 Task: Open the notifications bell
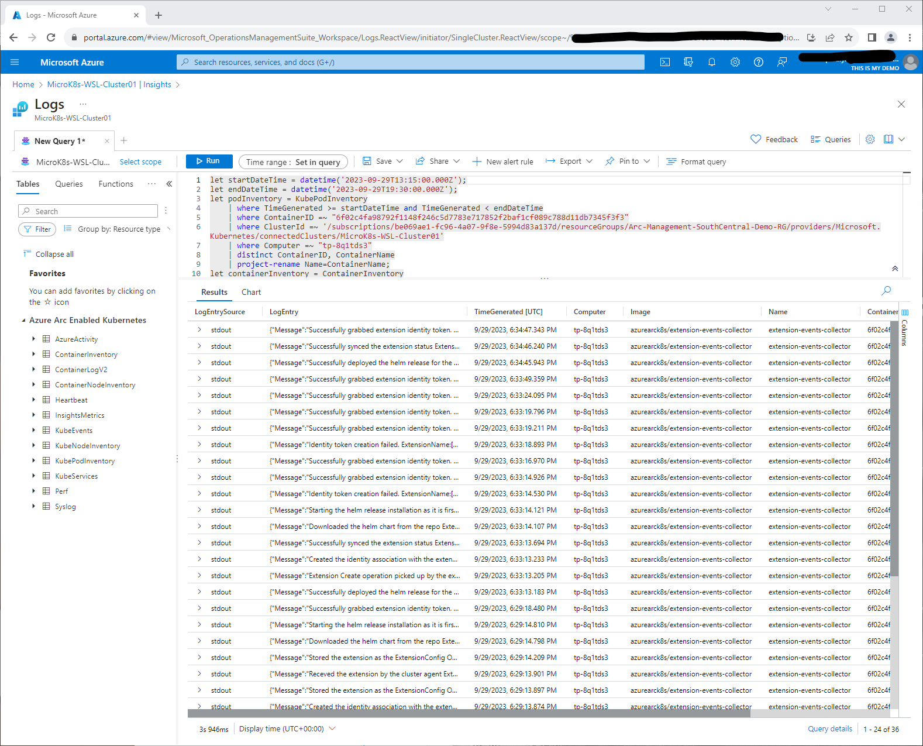coord(712,62)
